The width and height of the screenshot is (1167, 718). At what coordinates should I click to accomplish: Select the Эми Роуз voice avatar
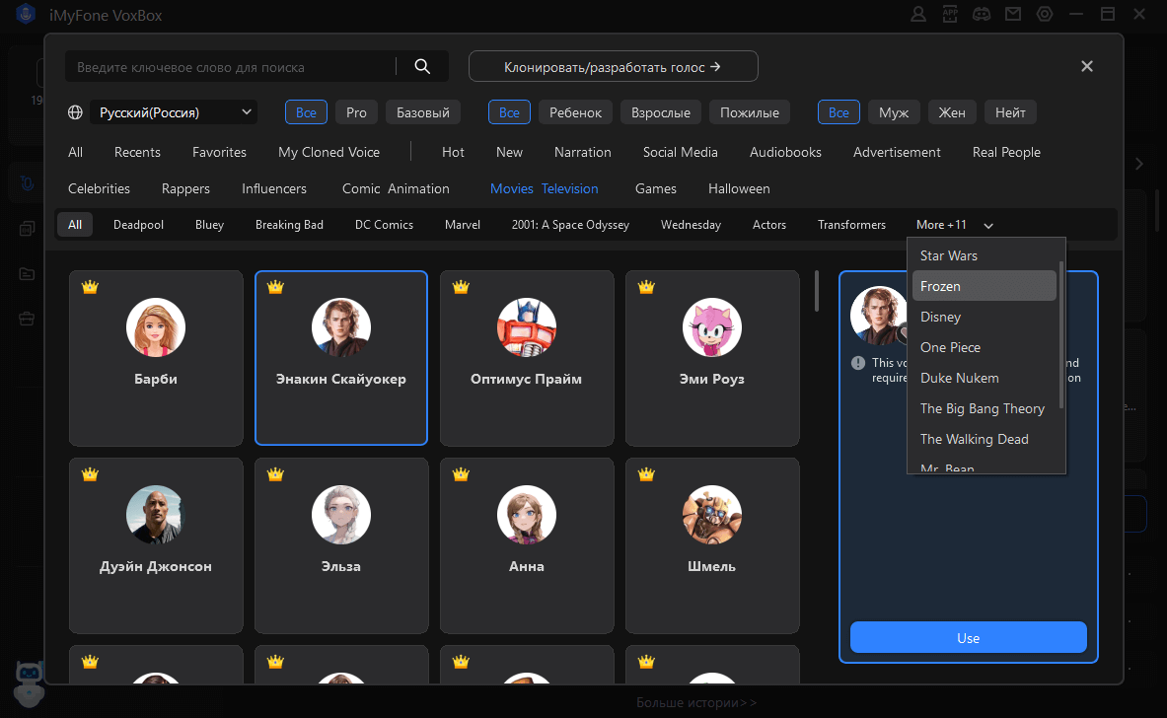(711, 327)
